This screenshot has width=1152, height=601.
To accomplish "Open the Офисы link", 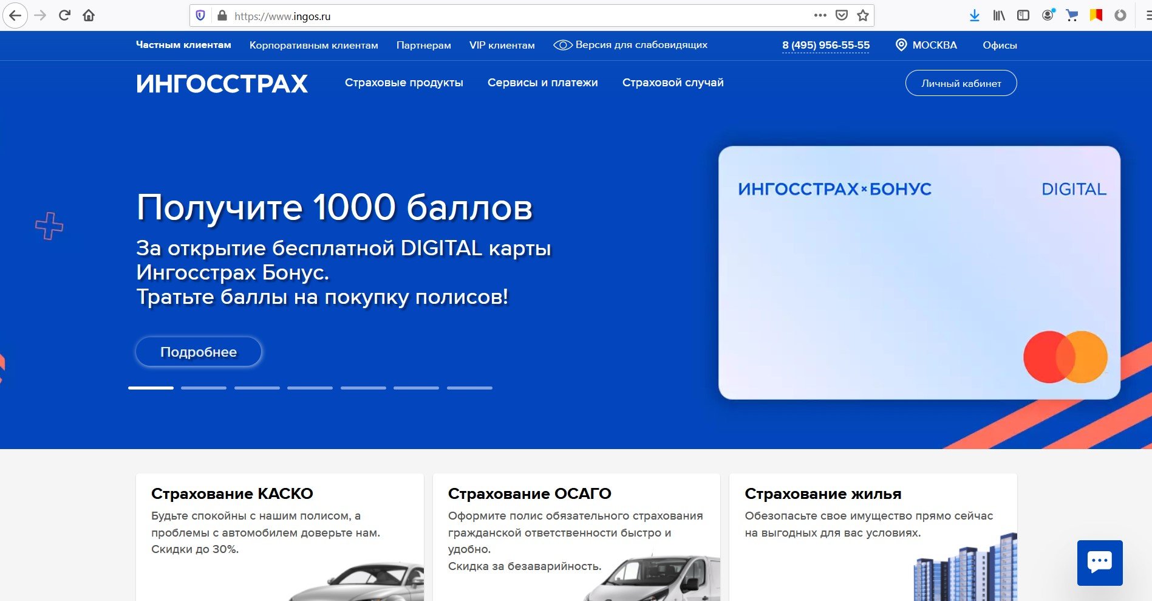I will pos(1000,45).
